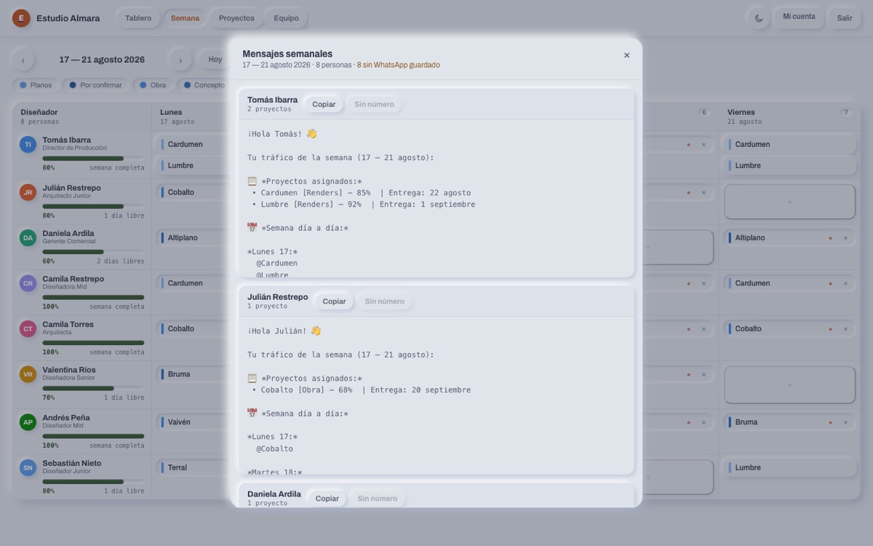Toggle dark mode with the moon icon
This screenshot has height=546, width=873.
pyautogui.click(x=759, y=18)
